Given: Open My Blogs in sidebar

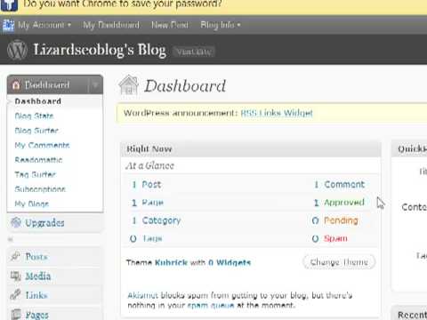Looking at the screenshot, I should click(x=32, y=204).
